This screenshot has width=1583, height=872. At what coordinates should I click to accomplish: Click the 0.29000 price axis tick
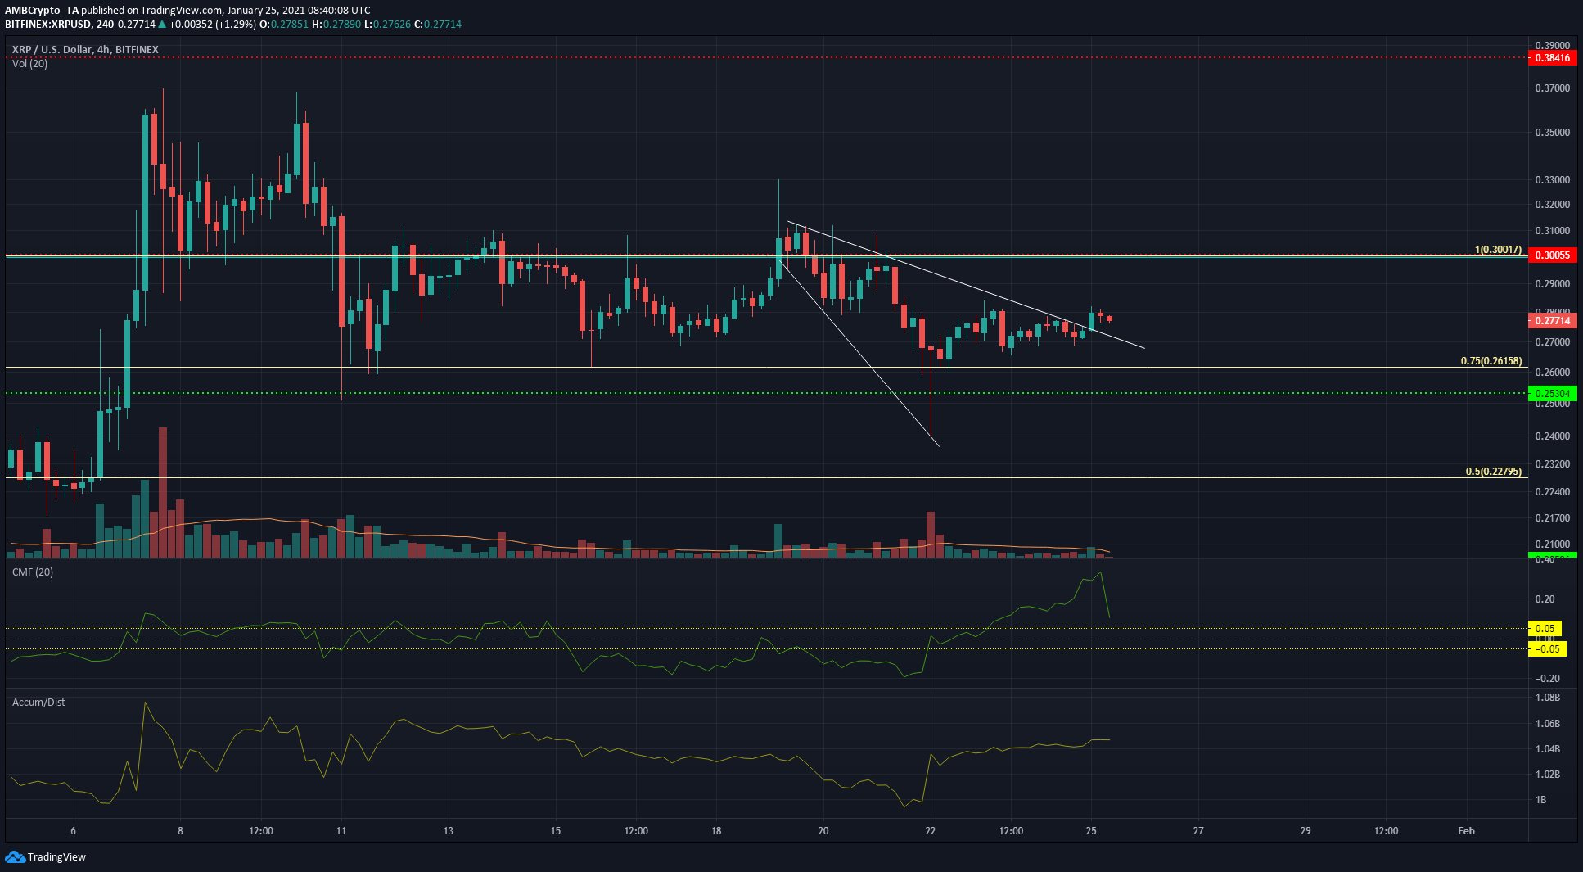coord(1552,284)
